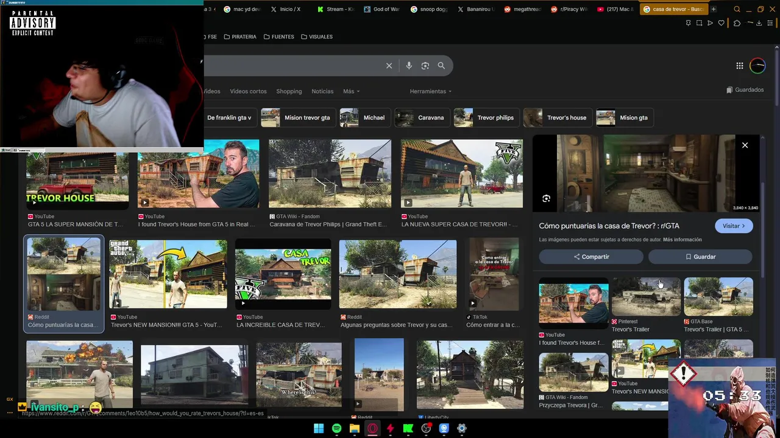780x438 pixels.
Task: Open the 'Where is this?' trailer thumbnail
Action: [x=299, y=375]
